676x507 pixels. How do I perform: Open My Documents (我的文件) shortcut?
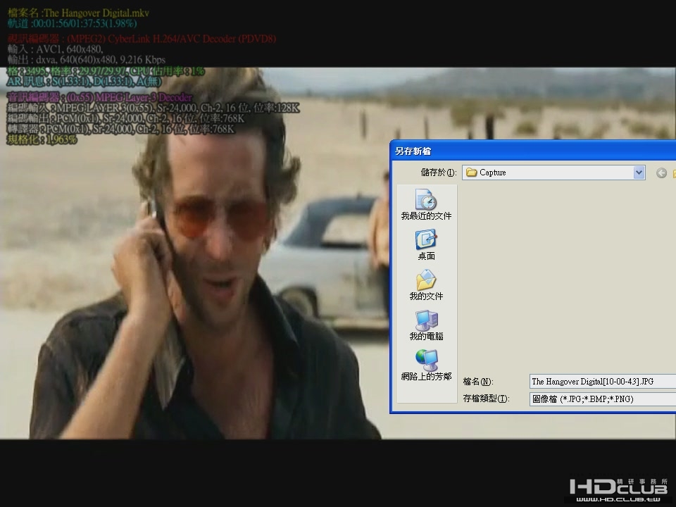pyautogui.click(x=426, y=285)
